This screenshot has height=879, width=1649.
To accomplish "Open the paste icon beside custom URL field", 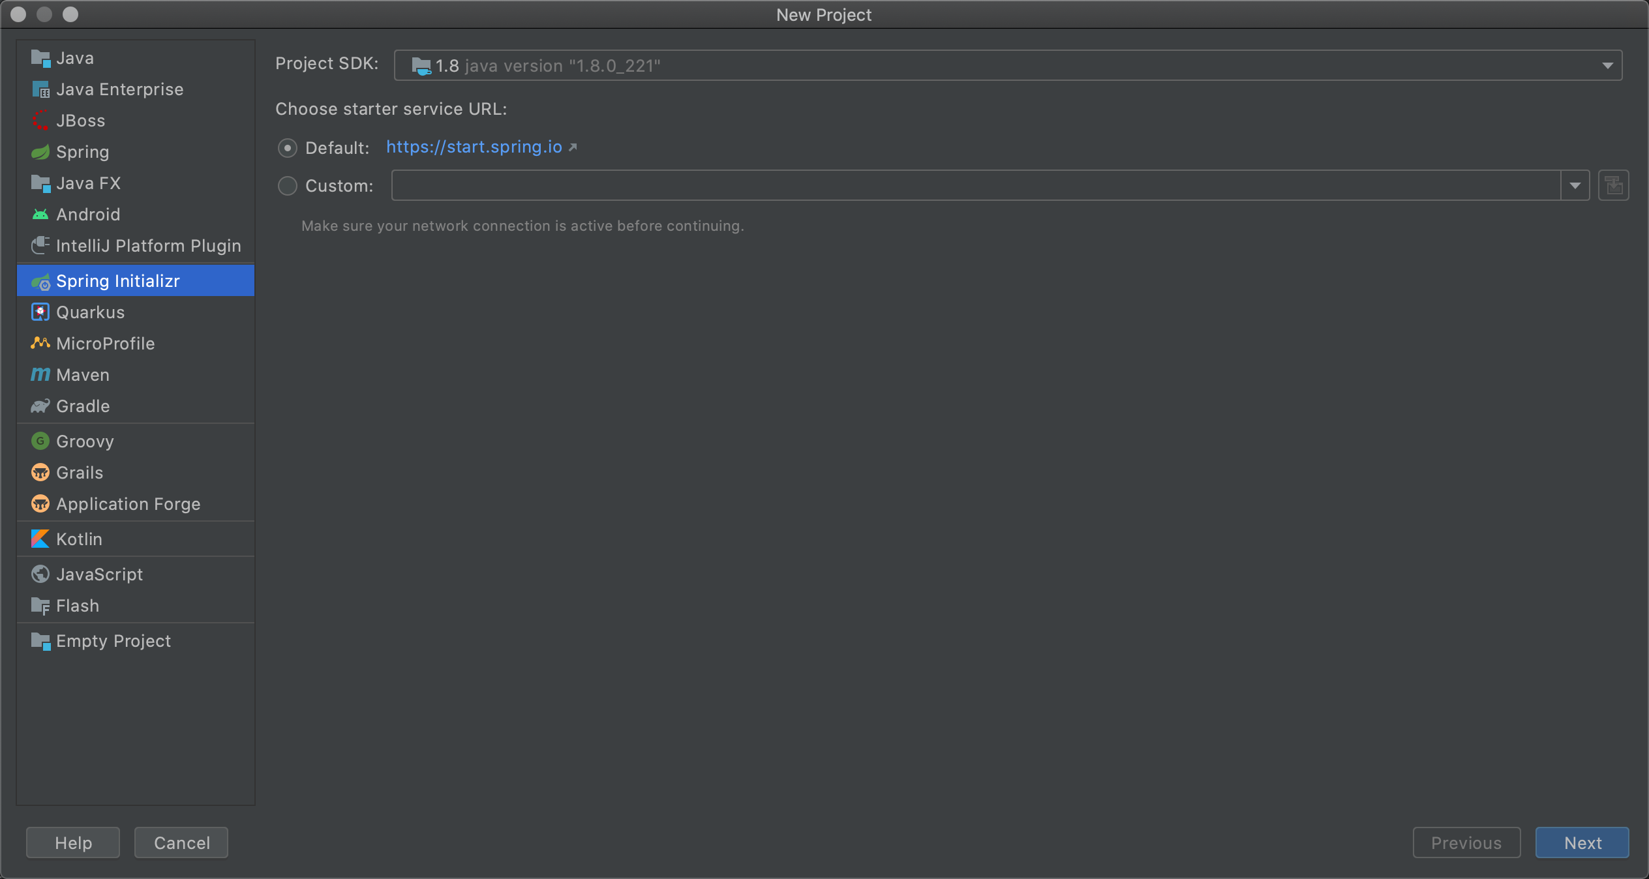I will (1613, 185).
